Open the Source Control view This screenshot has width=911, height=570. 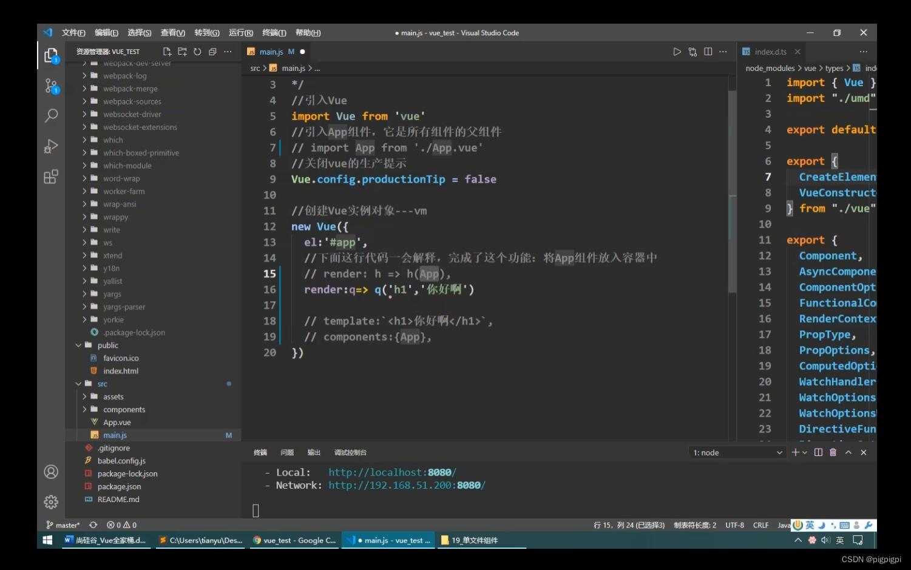51,86
